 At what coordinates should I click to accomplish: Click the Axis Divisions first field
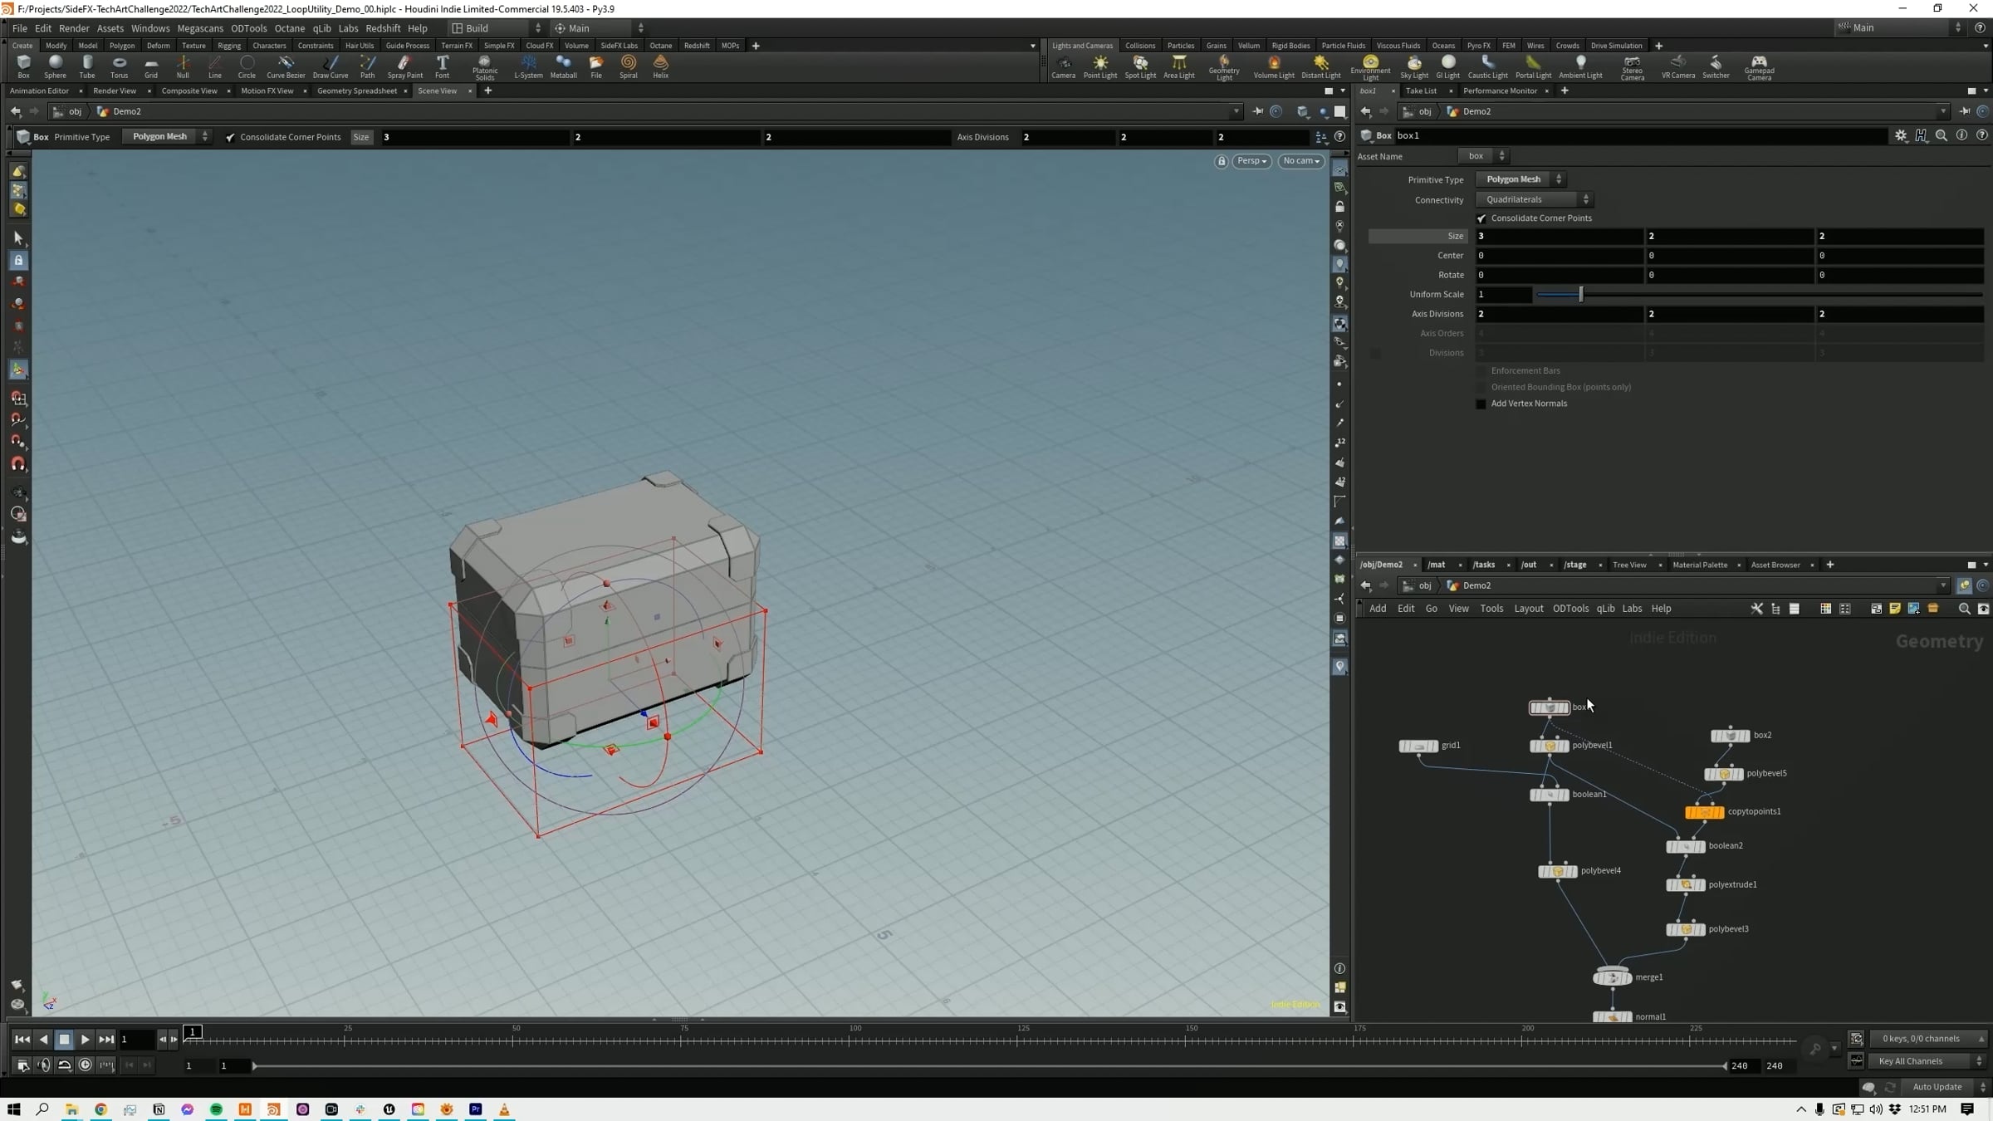click(x=1560, y=314)
